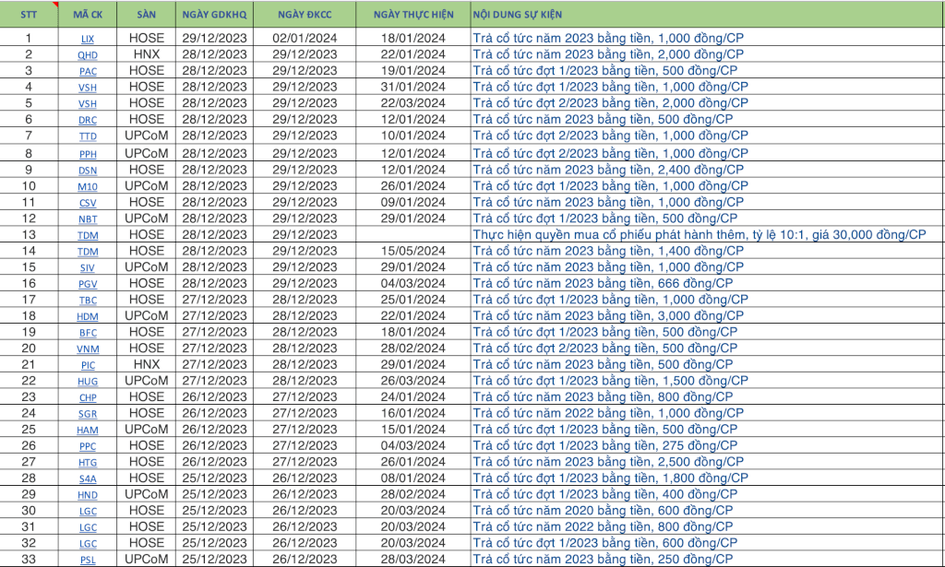This screenshot has height=567, width=945.
Task: Click the PIC ticker link
Action: click(88, 365)
